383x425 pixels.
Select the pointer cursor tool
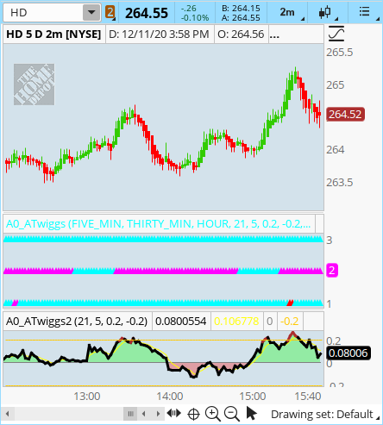(x=252, y=414)
